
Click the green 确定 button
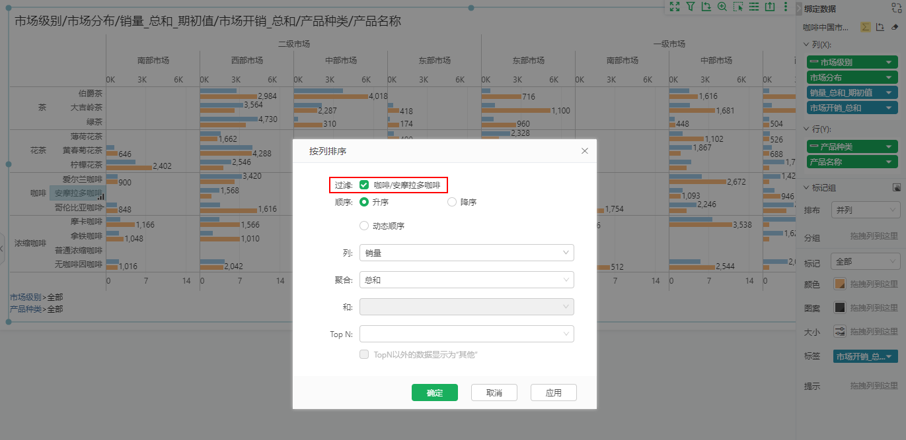pos(434,393)
